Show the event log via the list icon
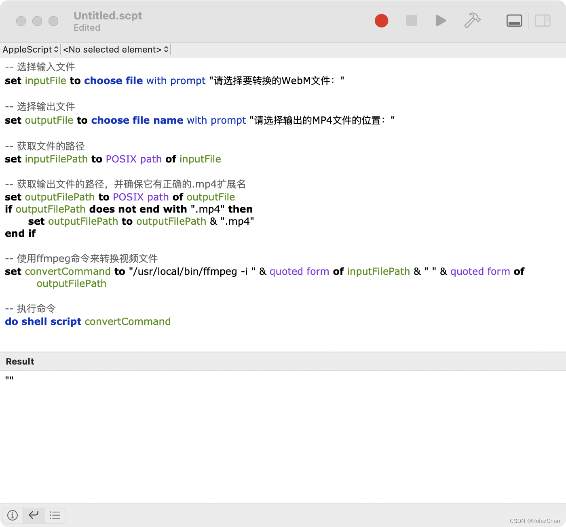Viewport: 566px width, 527px height. coord(55,515)
